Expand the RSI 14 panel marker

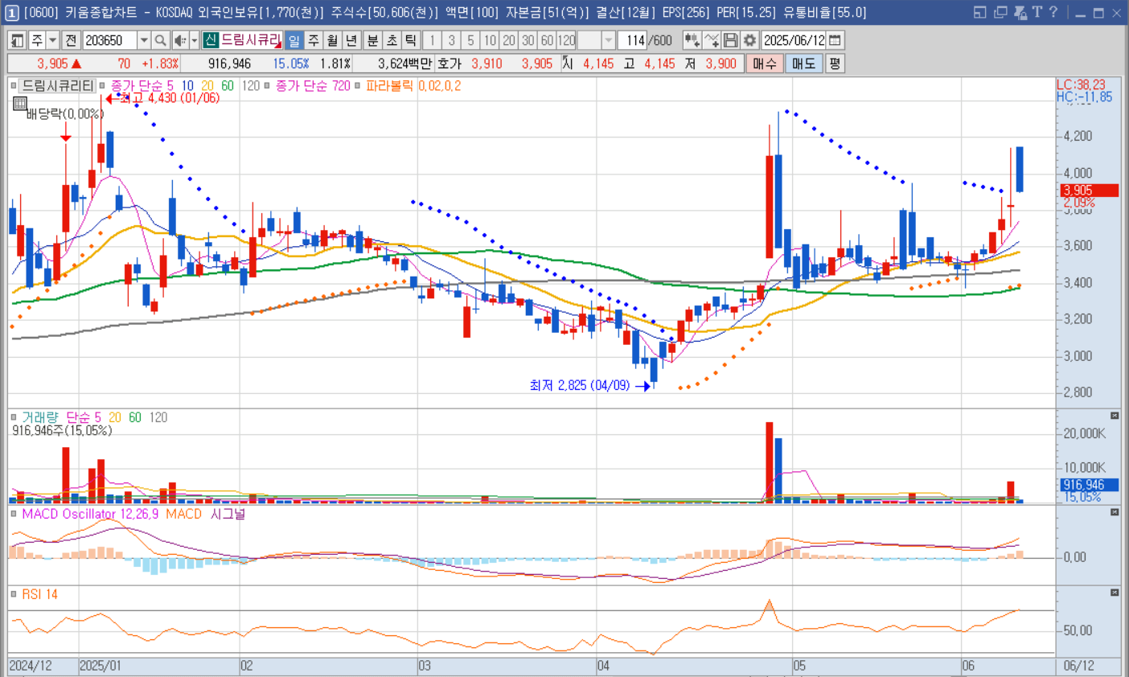14,594
